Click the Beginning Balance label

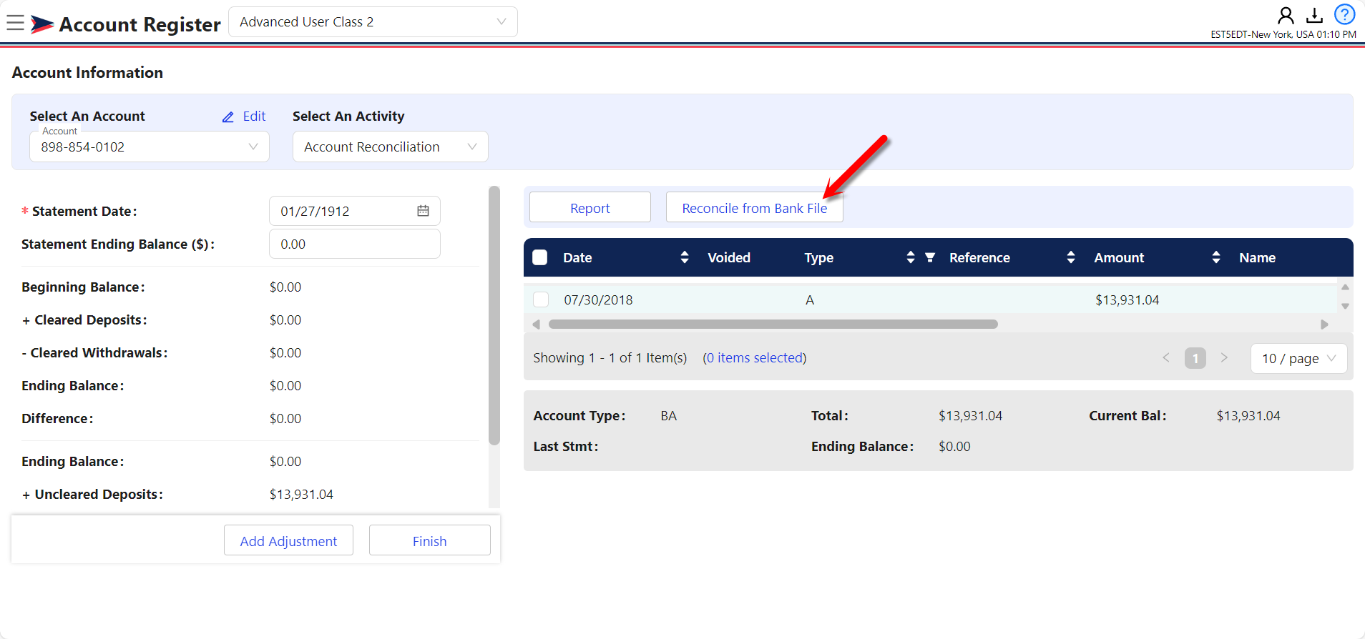click(x=83, y=287)
